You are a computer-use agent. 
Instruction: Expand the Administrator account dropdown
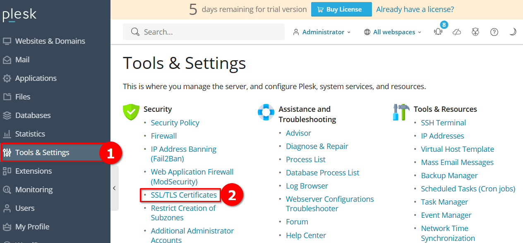coord(322,32)
